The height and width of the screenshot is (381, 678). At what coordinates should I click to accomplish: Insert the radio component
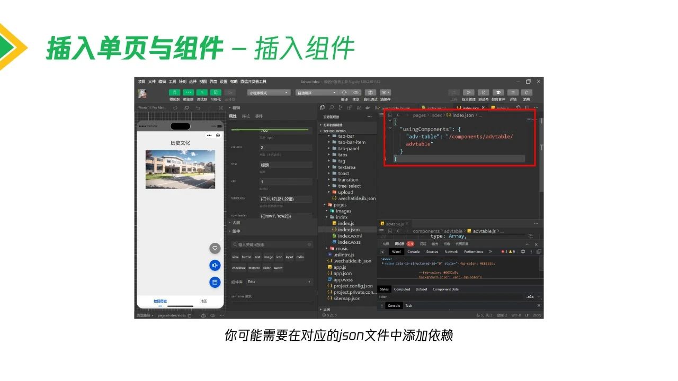click(x=300, y=257)
